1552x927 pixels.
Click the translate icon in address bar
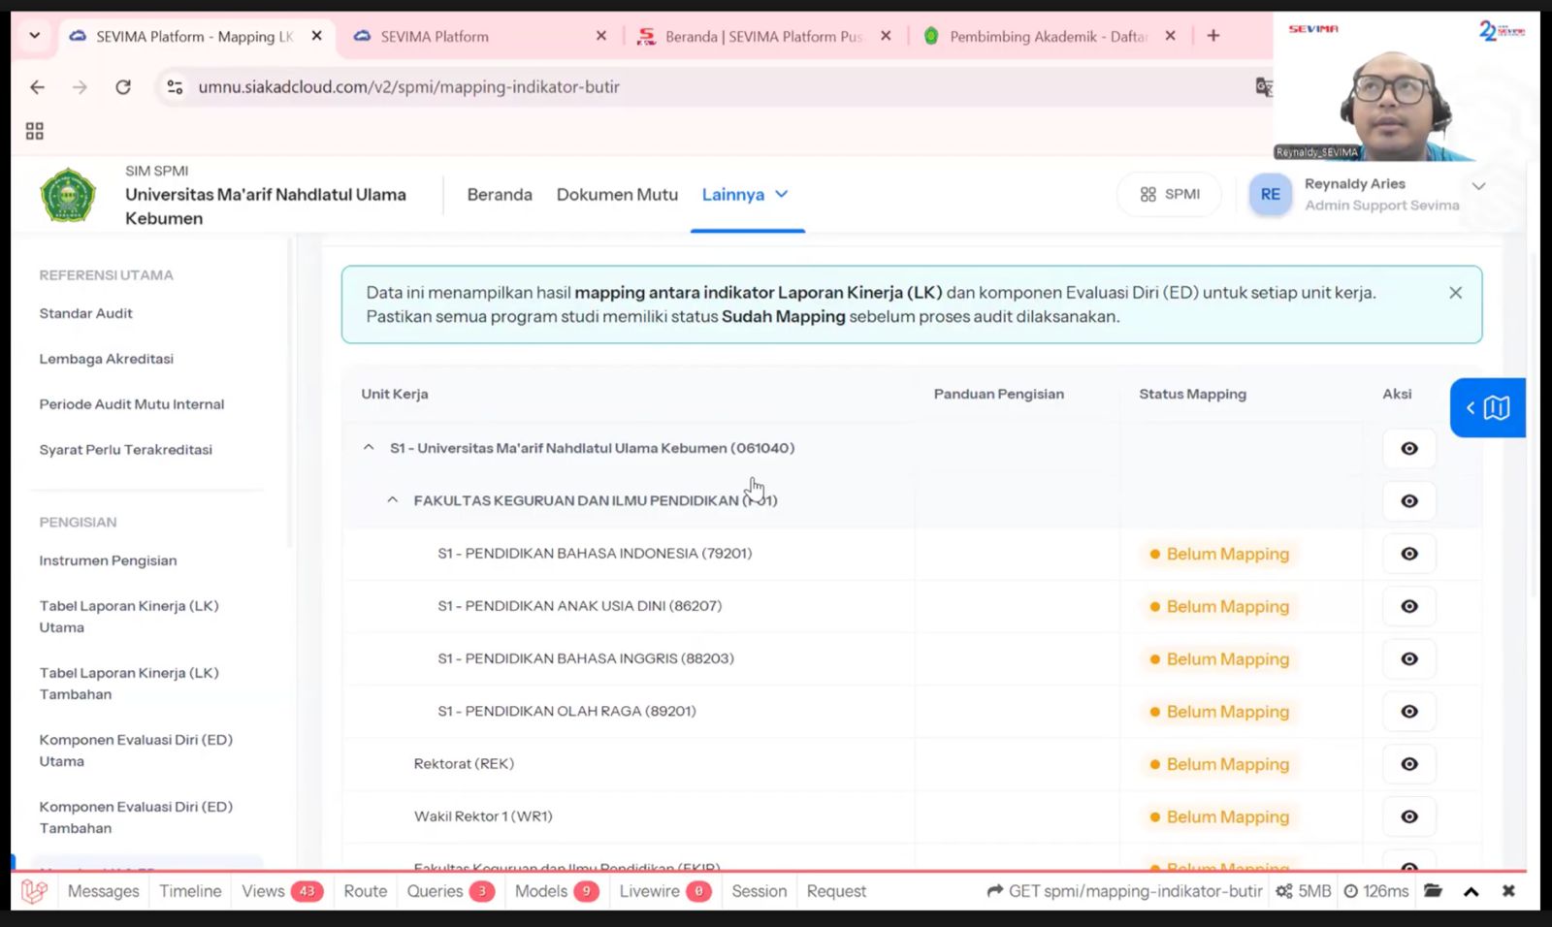pyautogui.click(x=1263, y=87)
